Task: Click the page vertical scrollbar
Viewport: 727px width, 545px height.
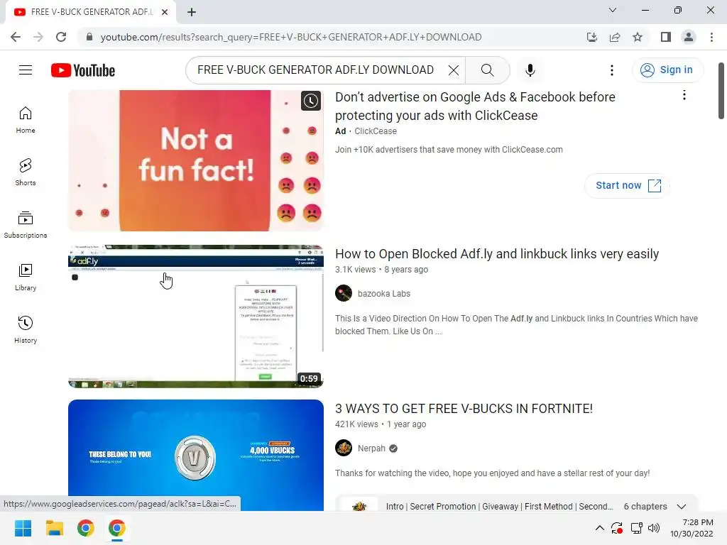Action: point(721,91)
